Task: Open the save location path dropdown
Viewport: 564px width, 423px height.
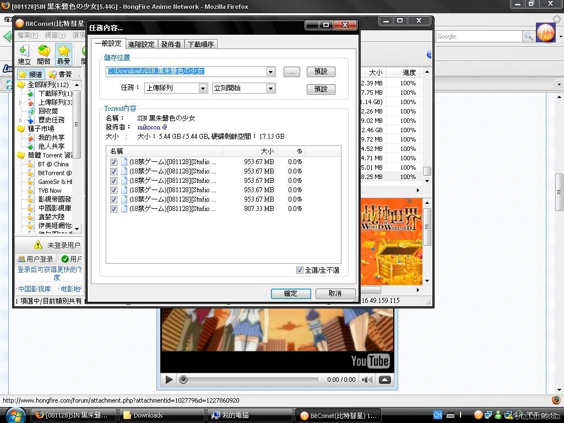Action: [x=270, y=72]
